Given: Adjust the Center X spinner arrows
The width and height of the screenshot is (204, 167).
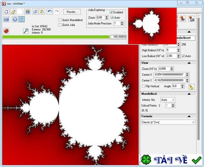Looking at the screenshot, I should pyautogui.click(x=187, y=75).
